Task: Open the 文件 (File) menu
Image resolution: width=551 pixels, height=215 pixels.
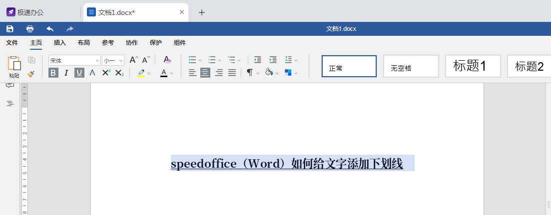Action: pyautogui.click(x=12, y=43)
